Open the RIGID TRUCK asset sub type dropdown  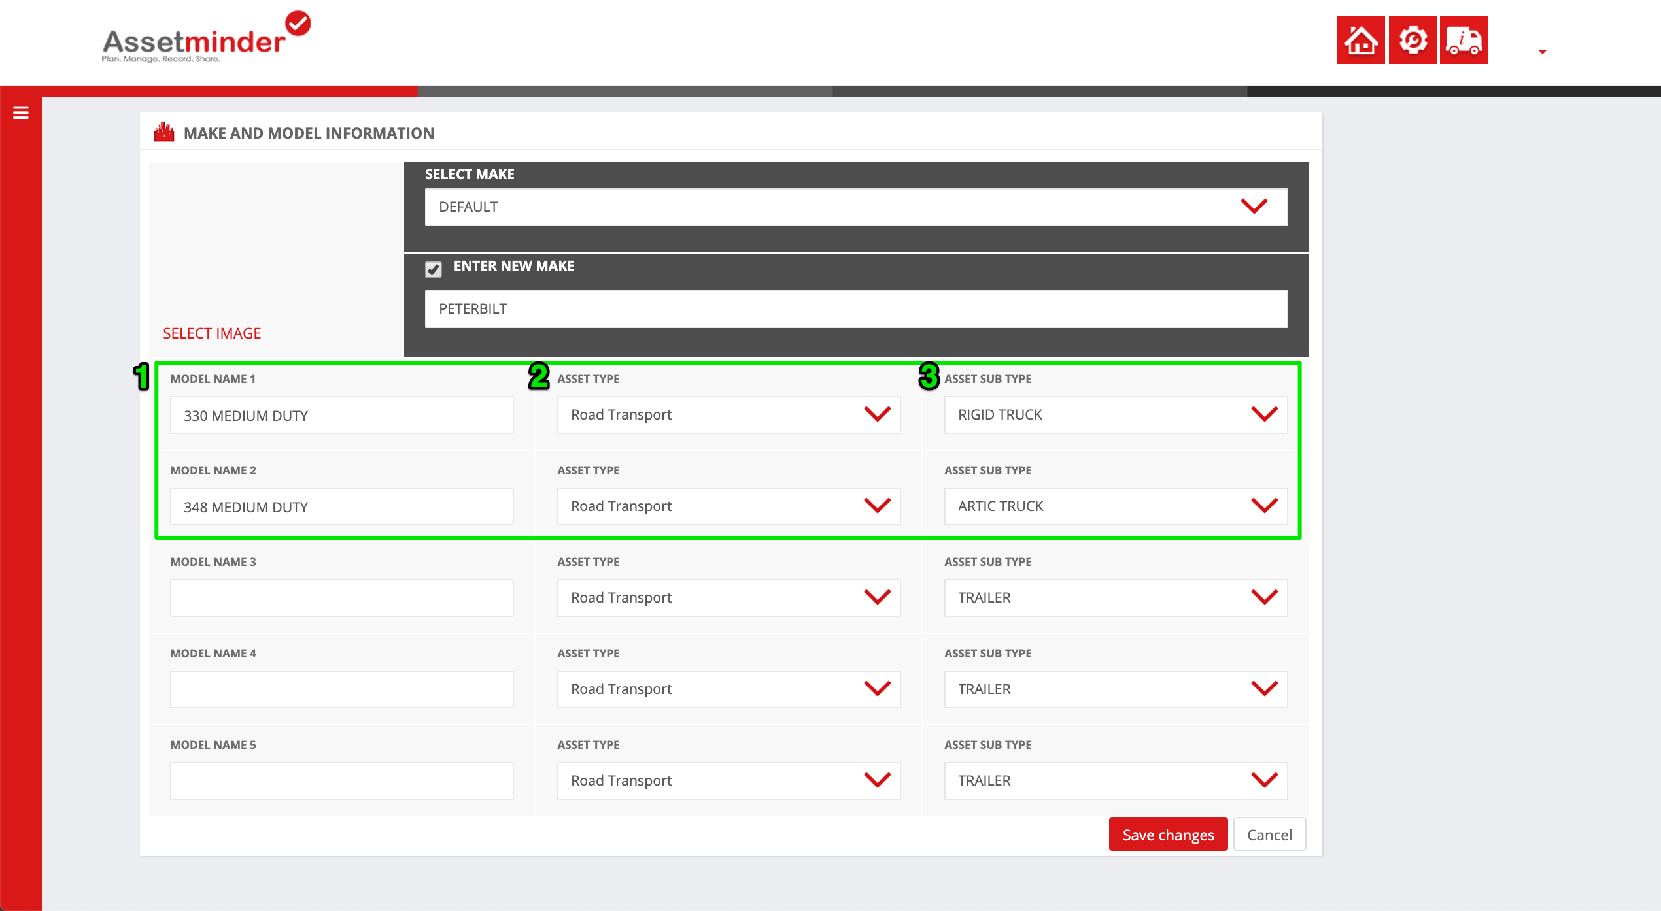click(1116, 415)
